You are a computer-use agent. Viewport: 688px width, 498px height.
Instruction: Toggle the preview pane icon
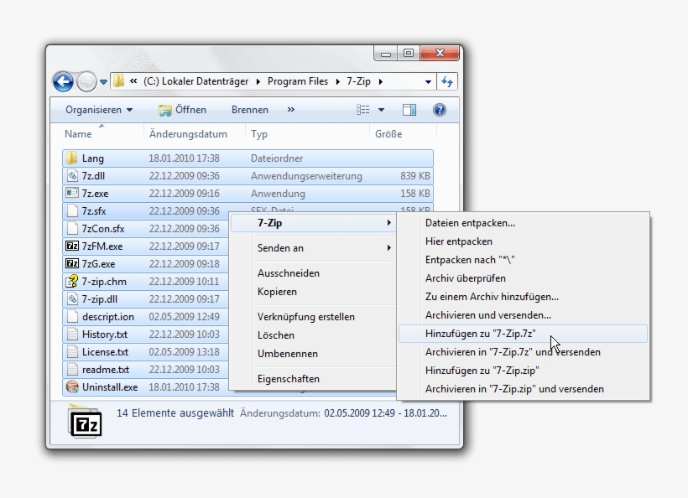[x=409, y=110]
